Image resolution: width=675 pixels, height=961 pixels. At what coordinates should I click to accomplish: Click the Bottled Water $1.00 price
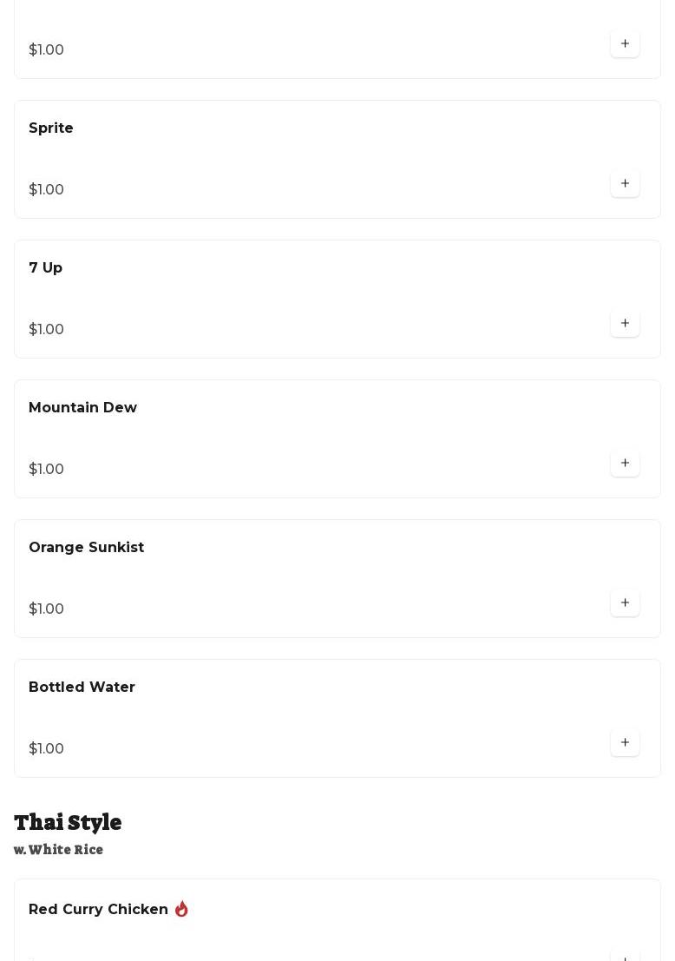tap(47, 749)
